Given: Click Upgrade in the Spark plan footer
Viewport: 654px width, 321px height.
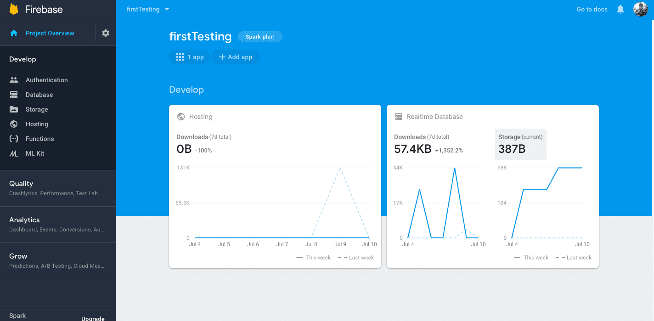Looking at the screenshot, I should 93,318.
